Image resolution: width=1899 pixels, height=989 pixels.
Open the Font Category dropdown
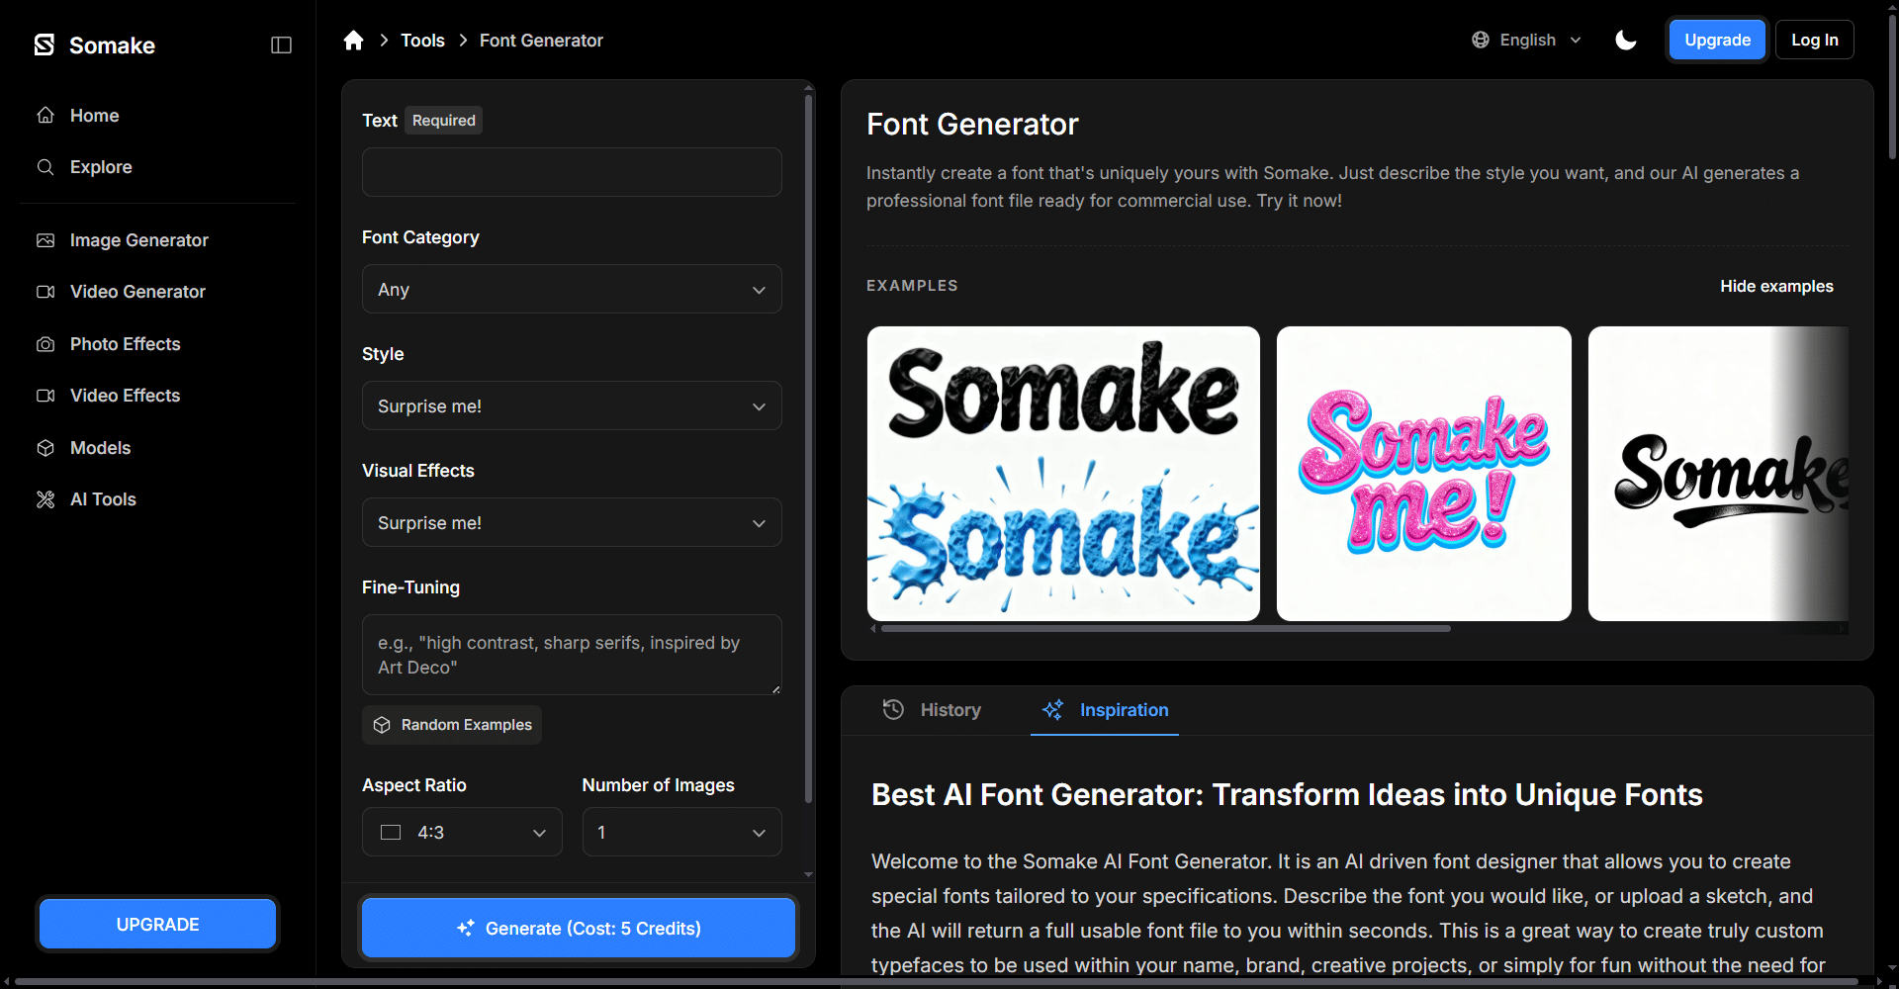(572, 290)
